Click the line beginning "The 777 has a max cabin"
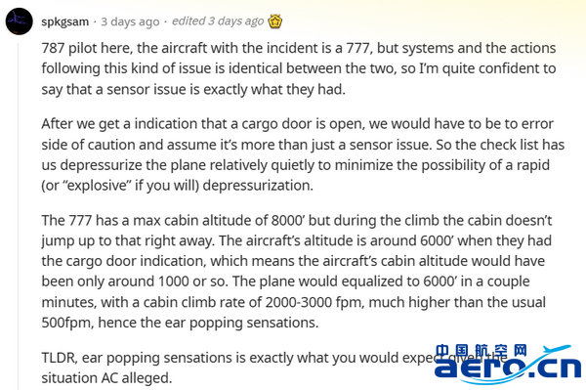The height and width of the screenshot is (390, 586). (x=297, y=220)
